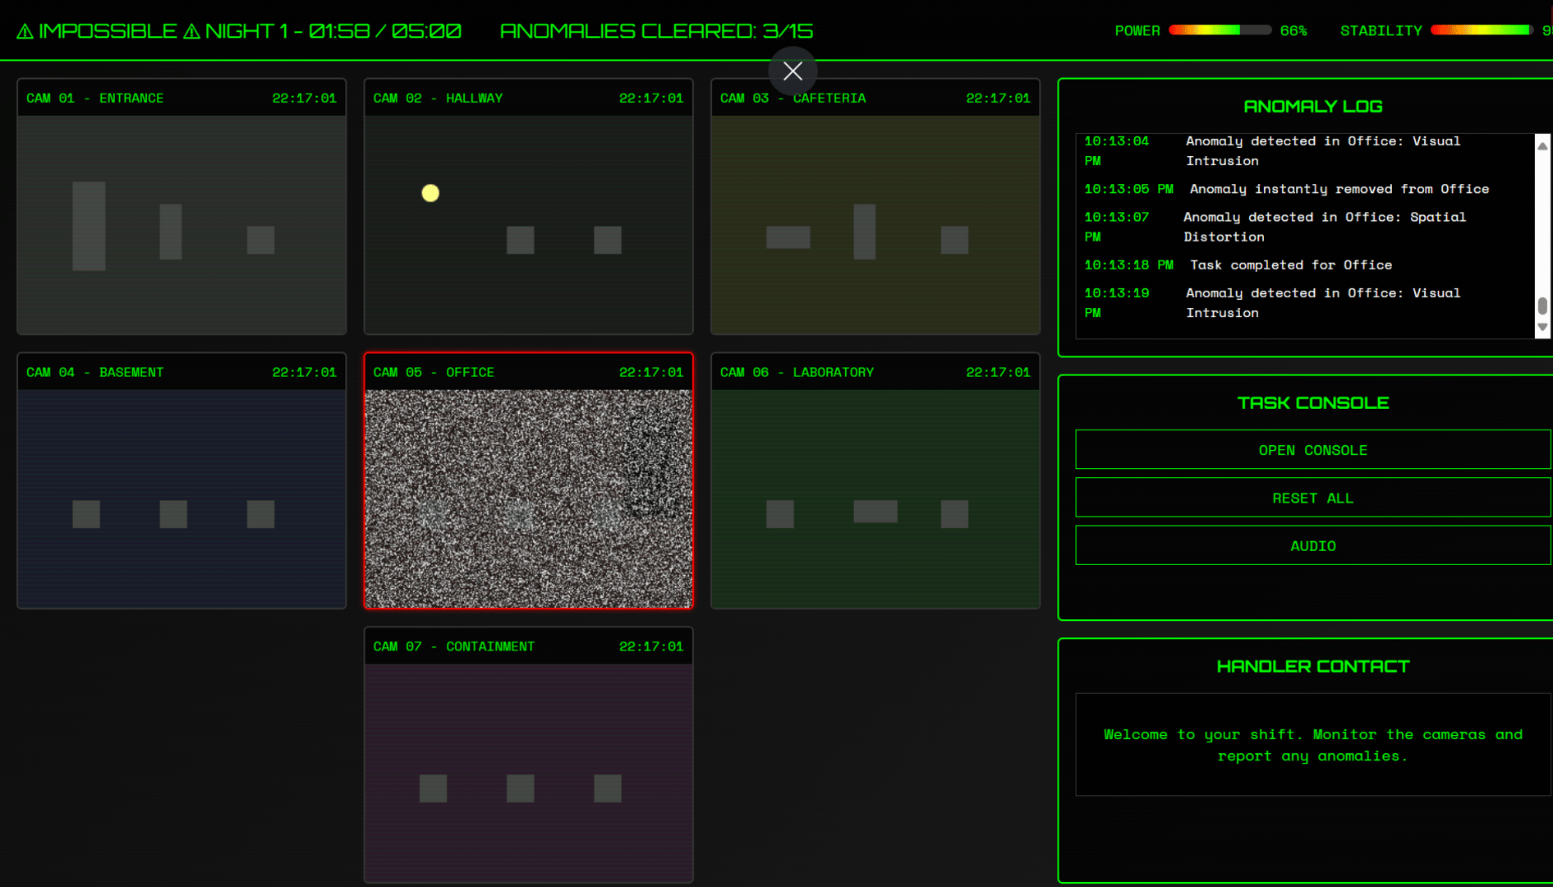This screenshot has width=1553, height=887.
Task: Click the wide center object in Laboratory camera
Action: tap(875, 512)
